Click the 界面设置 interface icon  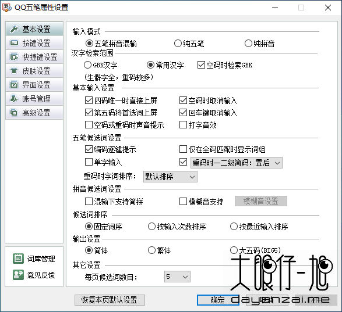[x=14, y=85]
